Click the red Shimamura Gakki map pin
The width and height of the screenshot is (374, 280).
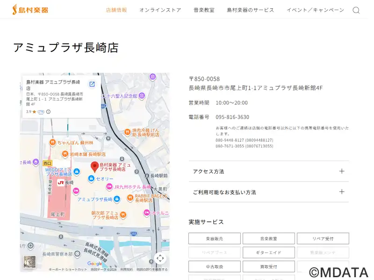pos(94,166)
